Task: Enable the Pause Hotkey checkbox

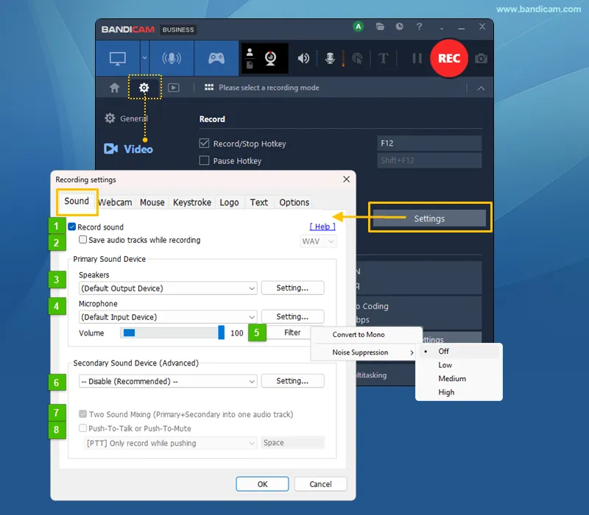Action: pyautogui.click(x=204, y=160)
